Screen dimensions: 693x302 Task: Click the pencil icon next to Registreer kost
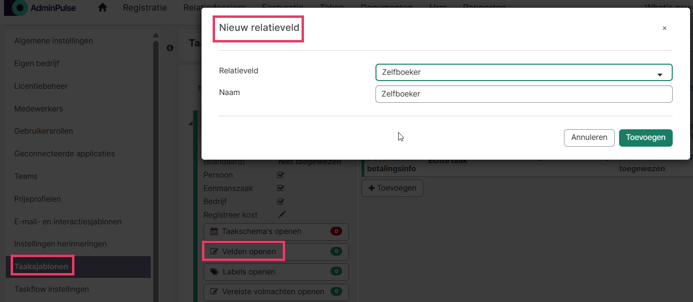click(x=282, y=214)
